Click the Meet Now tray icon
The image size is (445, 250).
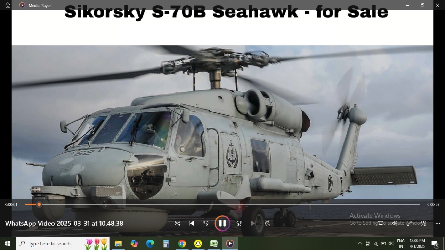[x=368, y=244]
